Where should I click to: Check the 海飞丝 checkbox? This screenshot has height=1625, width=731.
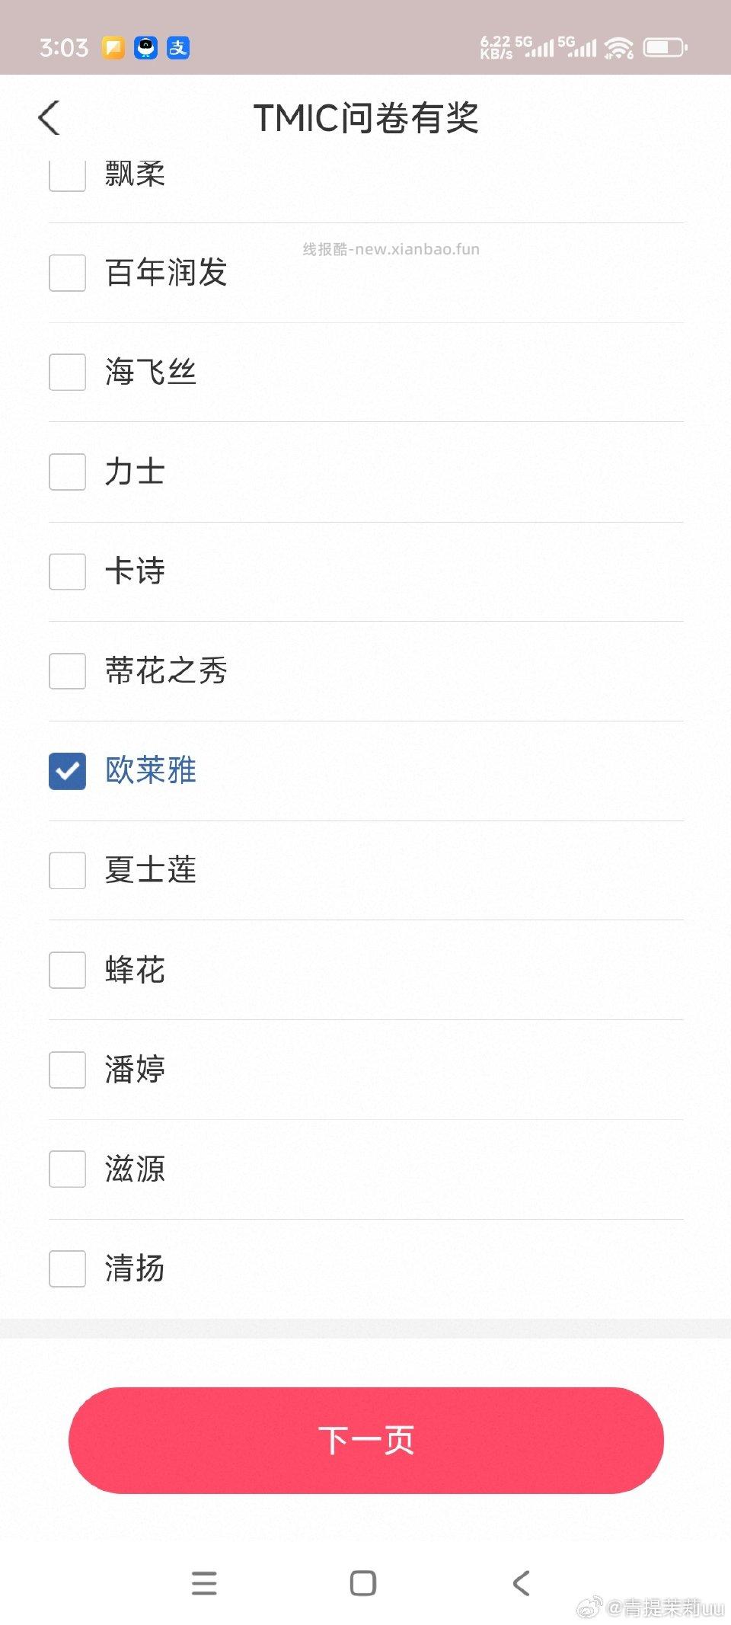tap(67, 373)
